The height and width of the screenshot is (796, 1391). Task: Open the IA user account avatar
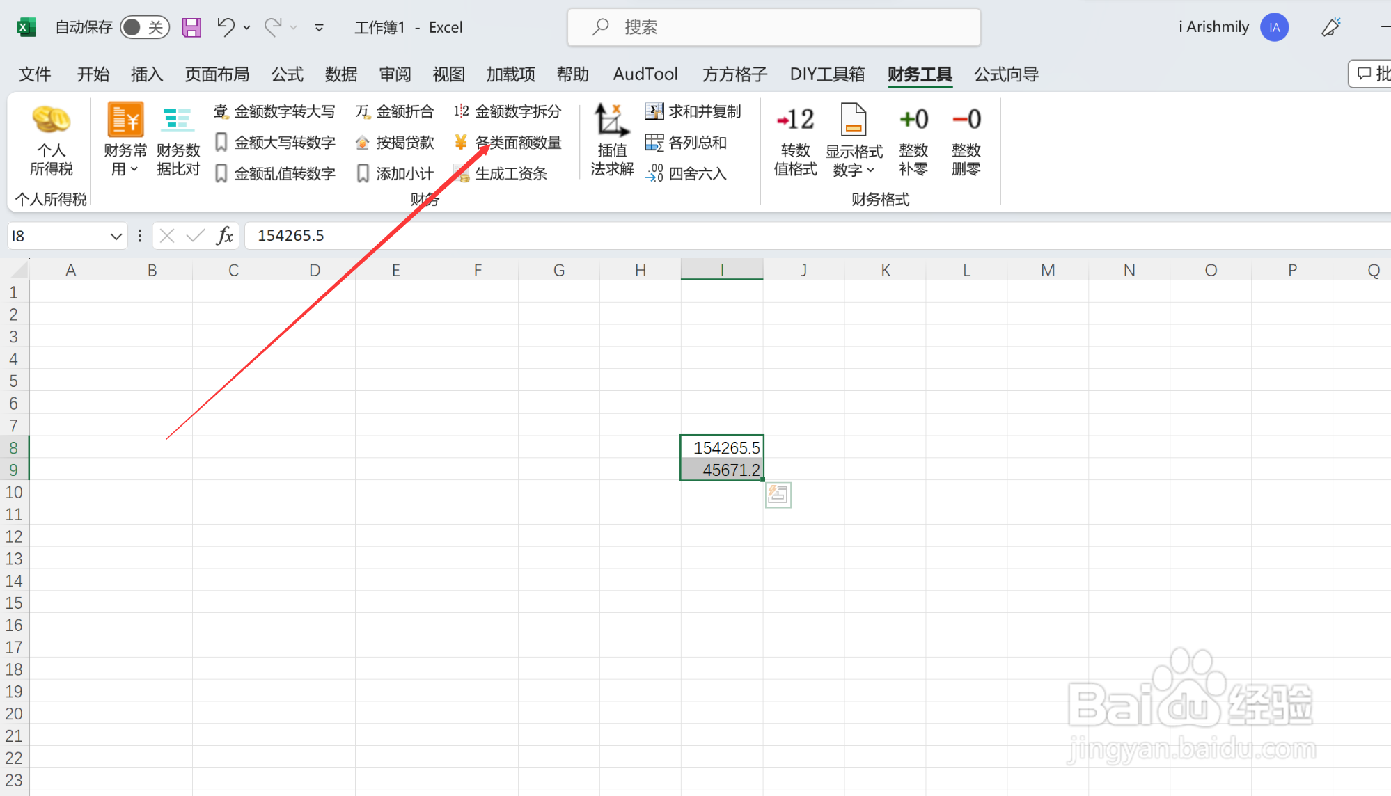pyautogui.click(x=1274, y=27)
